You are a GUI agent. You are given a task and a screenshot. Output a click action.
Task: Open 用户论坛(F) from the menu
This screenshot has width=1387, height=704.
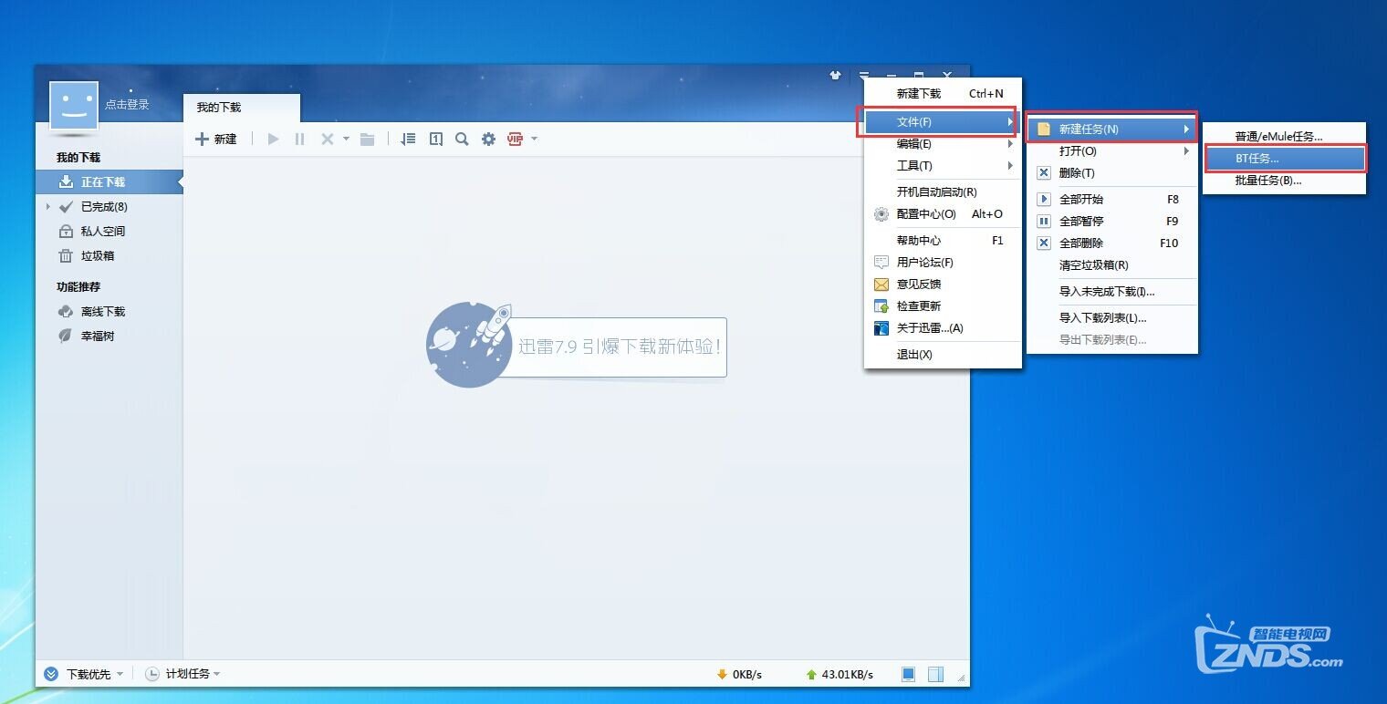coord(943,263)
